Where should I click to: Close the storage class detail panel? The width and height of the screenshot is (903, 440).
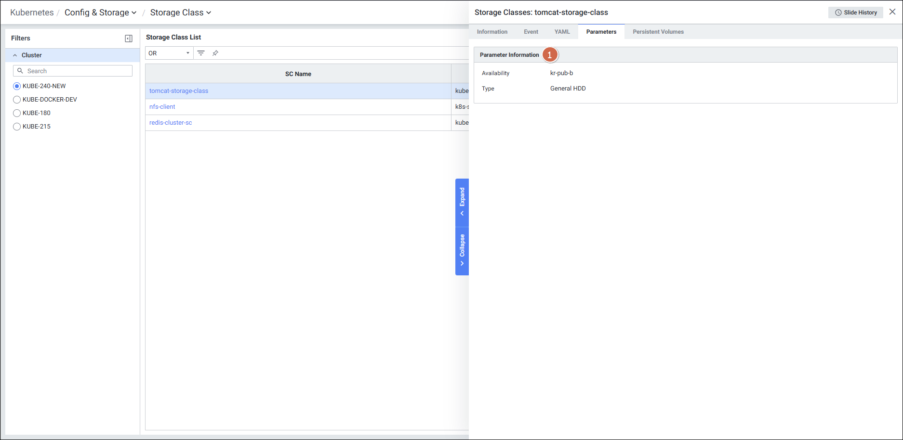[892, 12]
